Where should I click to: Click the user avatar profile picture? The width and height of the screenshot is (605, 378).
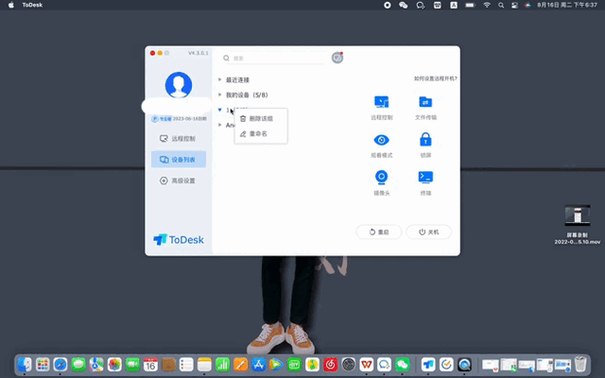tap(179, 85)
